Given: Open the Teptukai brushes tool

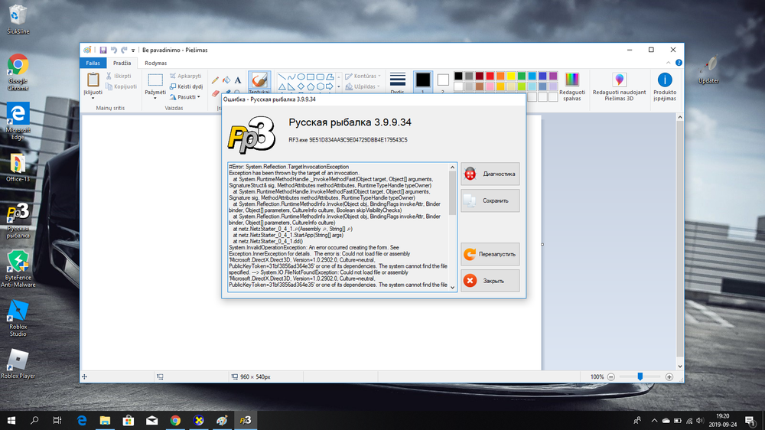Looking at the screenshot, I should point(259,83).
